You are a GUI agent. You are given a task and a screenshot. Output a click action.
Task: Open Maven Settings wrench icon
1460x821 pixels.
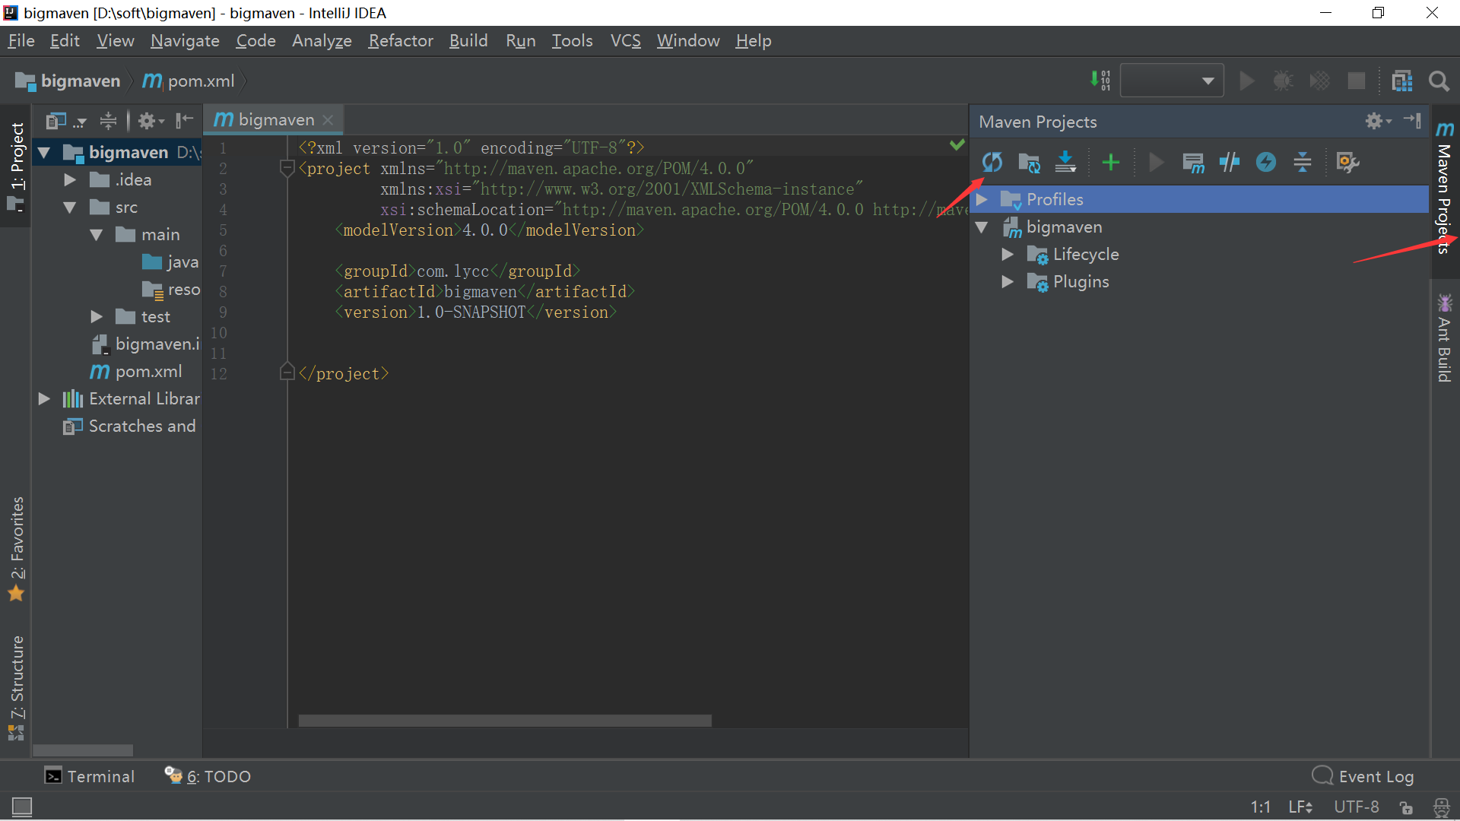pyautogui.click(x=1347, y=162)
